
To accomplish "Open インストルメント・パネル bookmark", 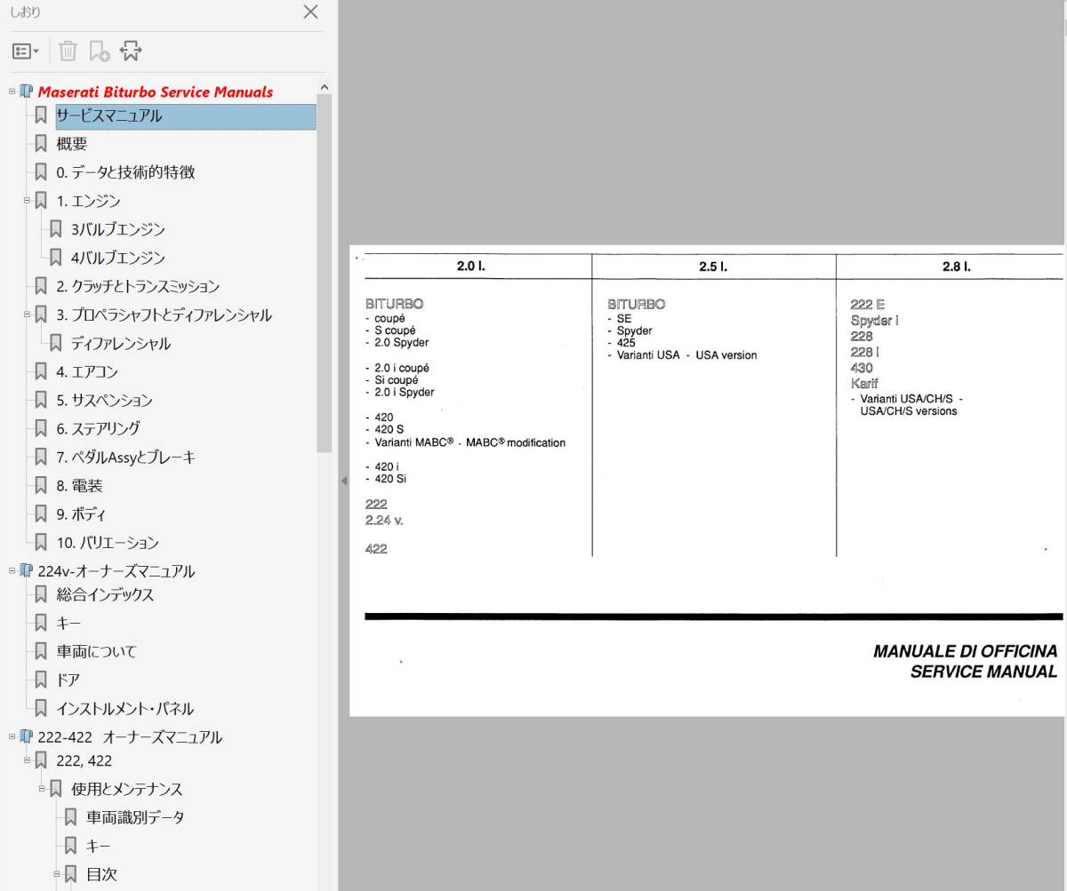I will pos(124,709).
